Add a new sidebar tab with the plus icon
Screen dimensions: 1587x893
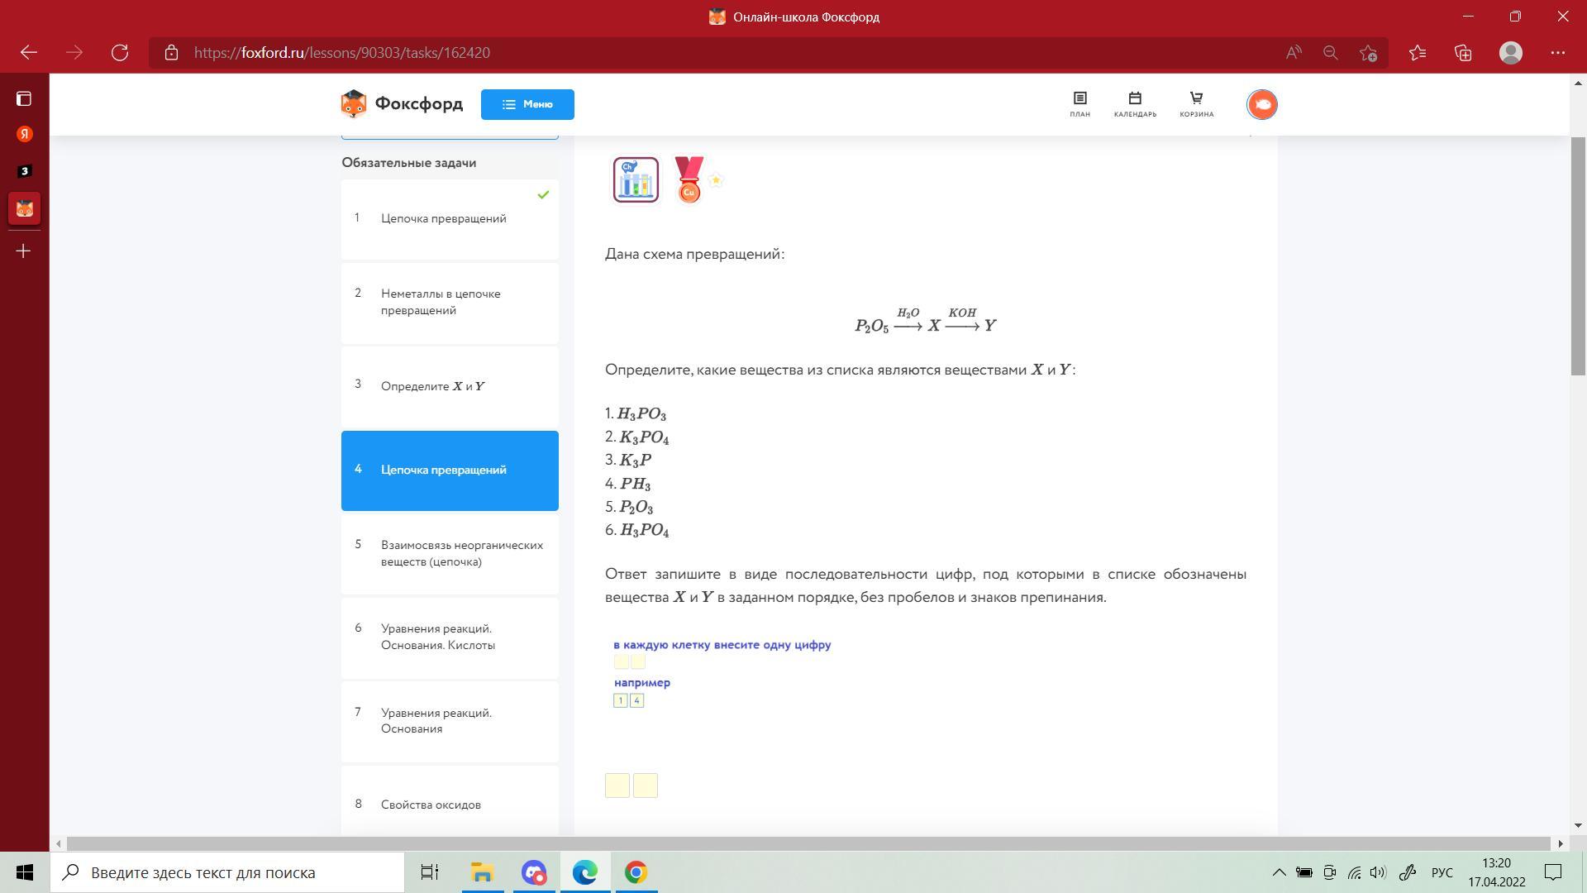pos(24,251)
